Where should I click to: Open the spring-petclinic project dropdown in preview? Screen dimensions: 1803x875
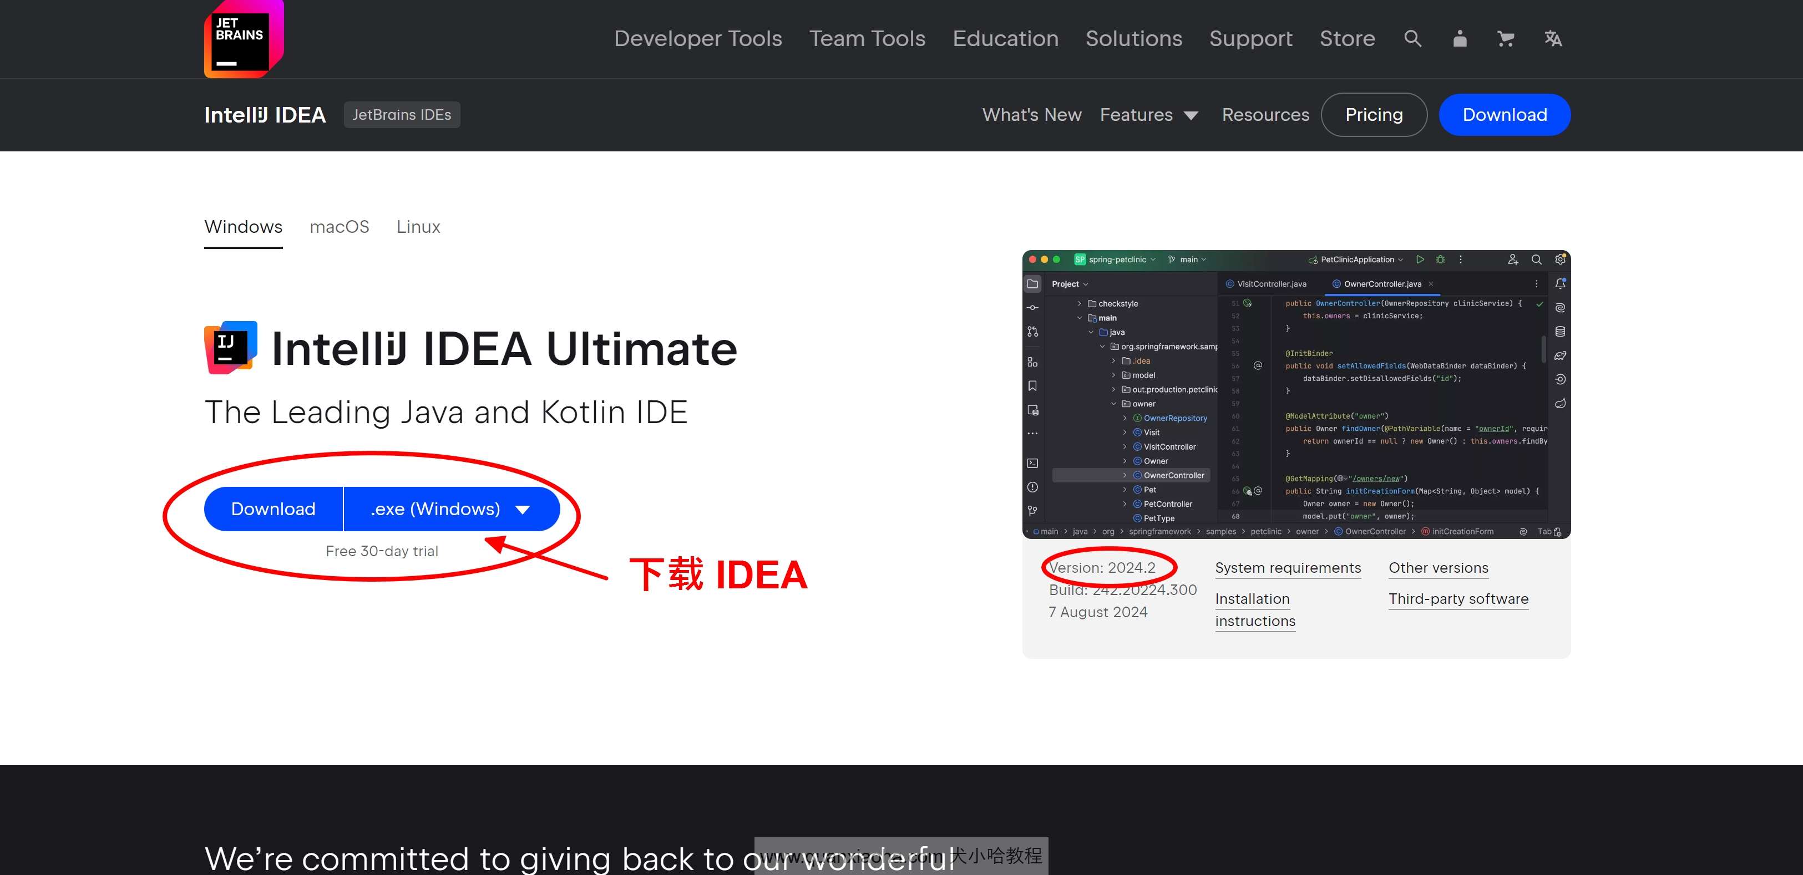click(x=1115, y=260)
